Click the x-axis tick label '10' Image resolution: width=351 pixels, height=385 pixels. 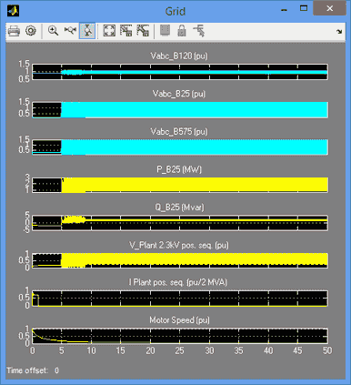pos(91,350)
